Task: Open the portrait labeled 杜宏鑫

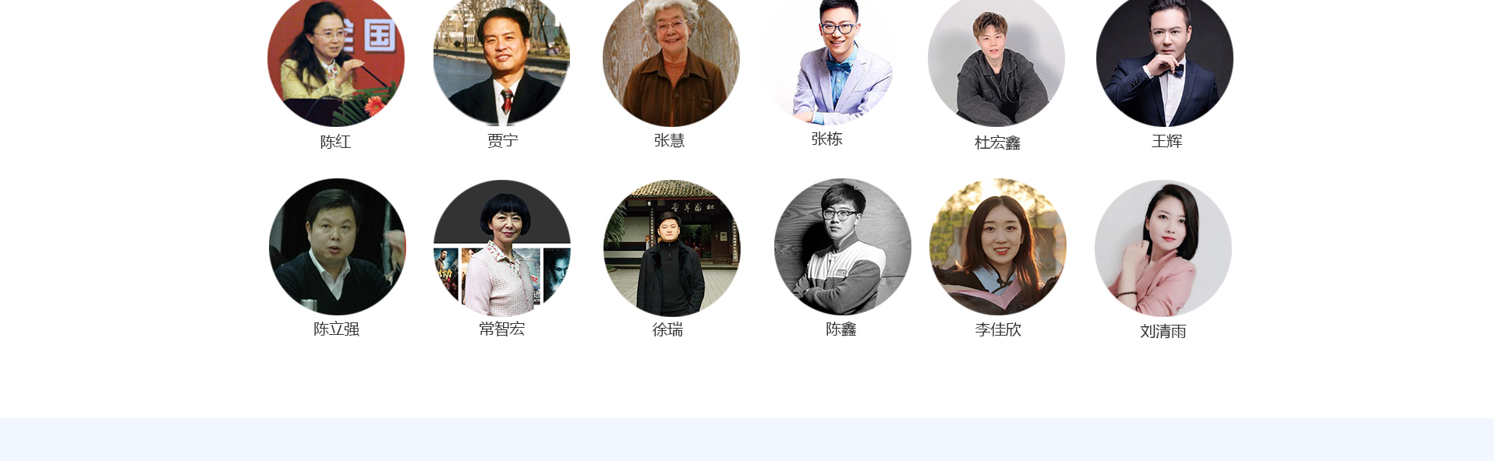Action: tap(996, 59)
